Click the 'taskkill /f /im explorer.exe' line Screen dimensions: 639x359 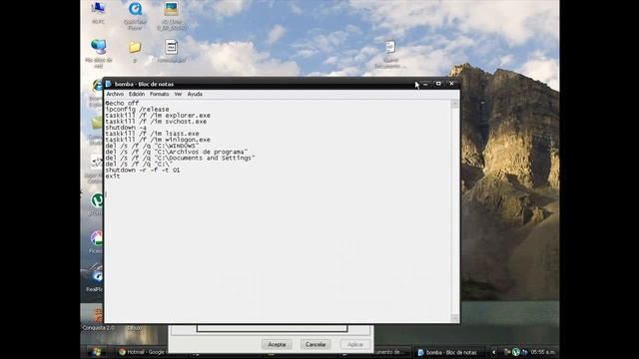point(158,116)
